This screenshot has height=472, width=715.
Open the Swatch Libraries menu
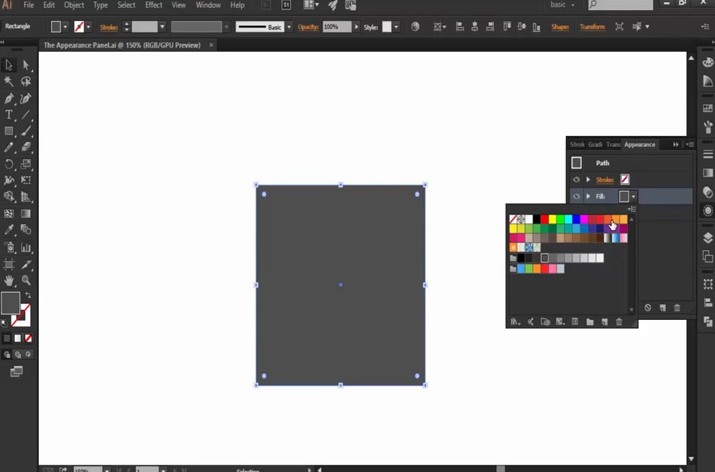pos(516,322)
